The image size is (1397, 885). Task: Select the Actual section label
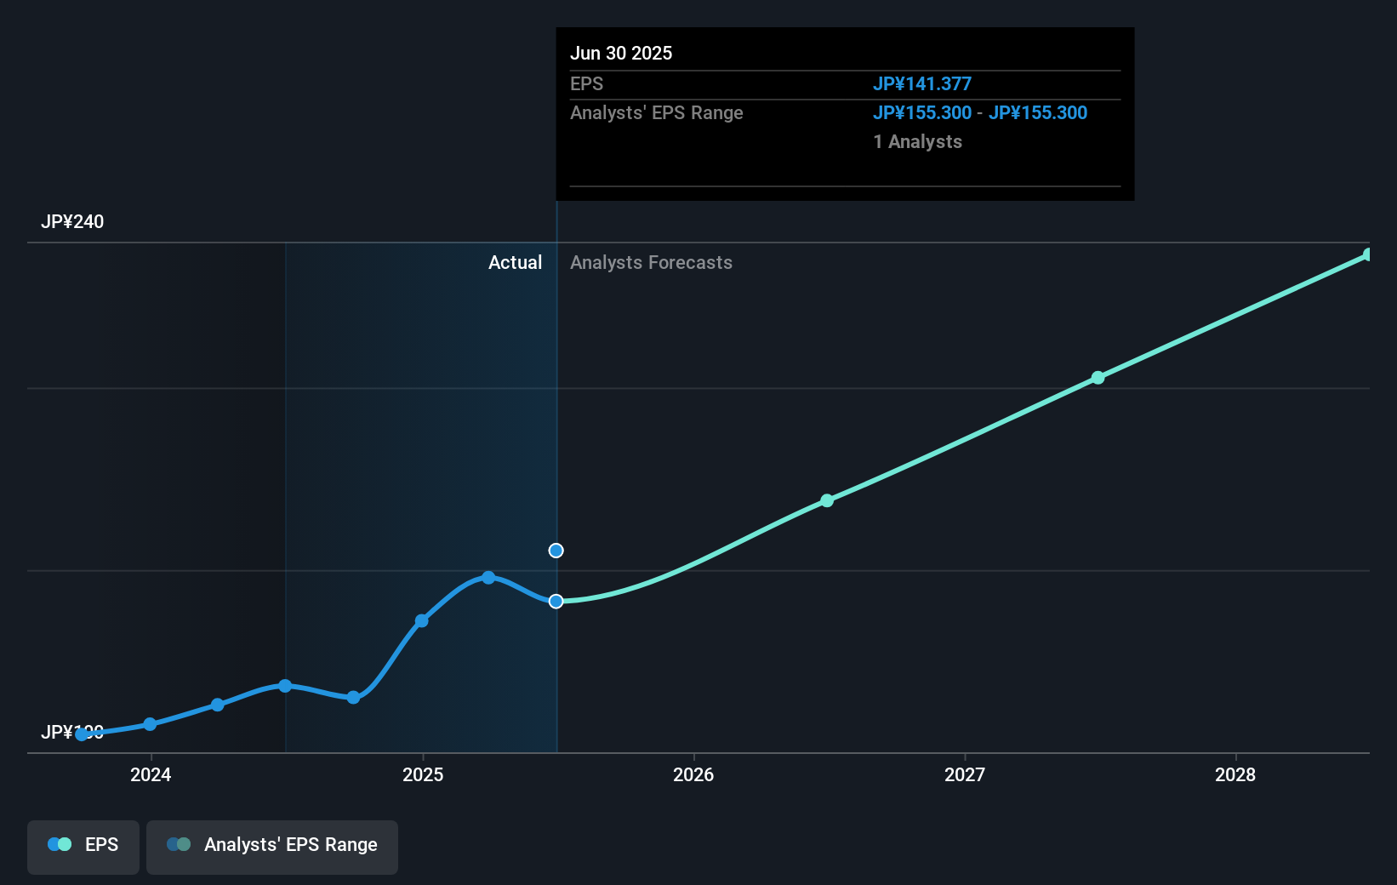pos(515,262)
